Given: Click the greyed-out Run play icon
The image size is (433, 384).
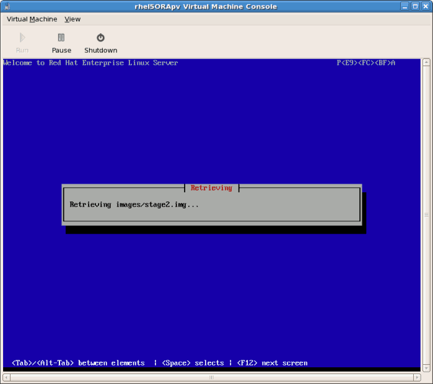Looking at the screenshot, I should click(x=22, y=38).
